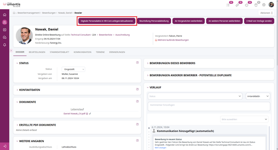Open the A-KandidatIn dropdown in Verlauf

click(257, 96)
